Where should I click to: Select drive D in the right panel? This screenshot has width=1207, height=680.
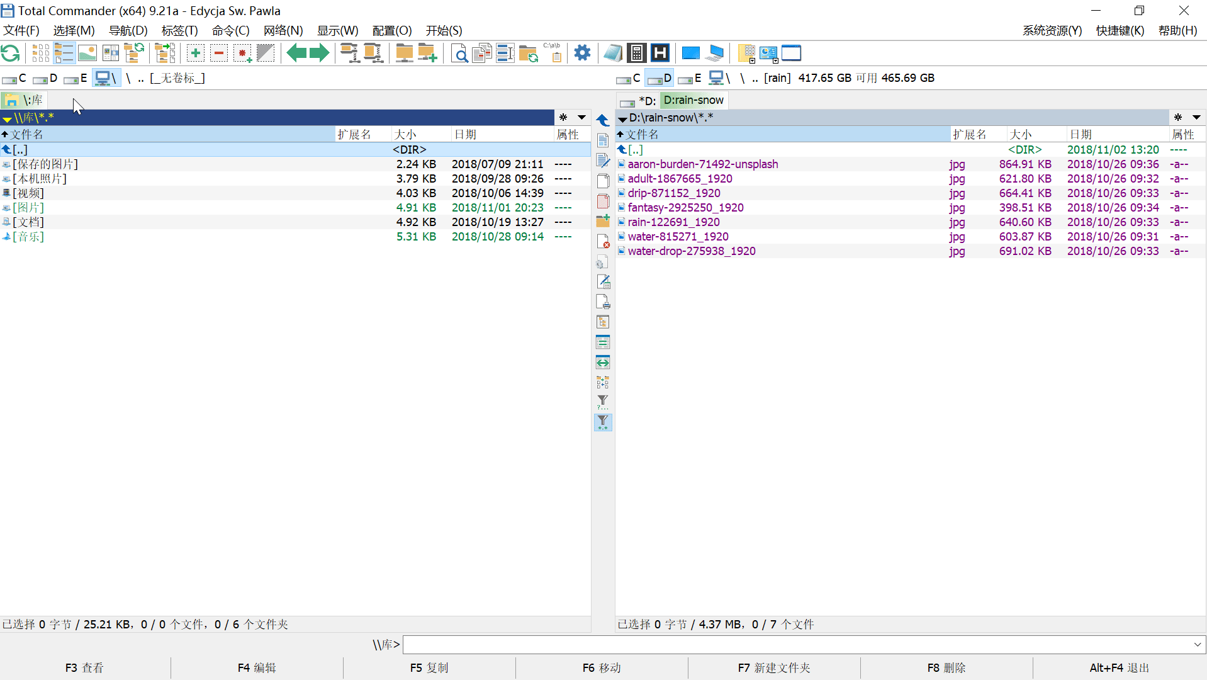pyautogui.click(x=660, y=78)
